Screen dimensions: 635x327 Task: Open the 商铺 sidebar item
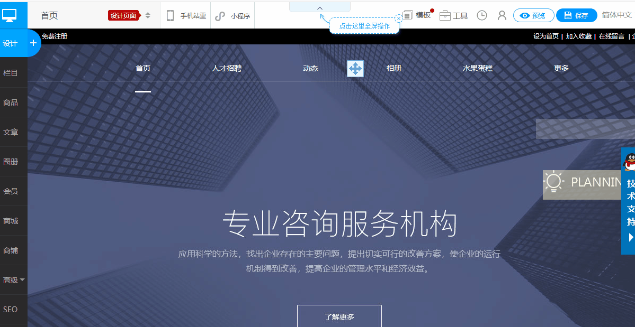pos(11,250)
